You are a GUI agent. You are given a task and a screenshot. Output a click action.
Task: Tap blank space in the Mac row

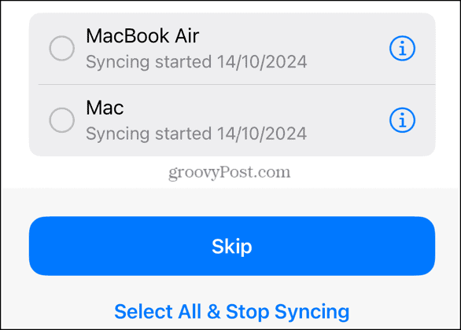point(347,120)
